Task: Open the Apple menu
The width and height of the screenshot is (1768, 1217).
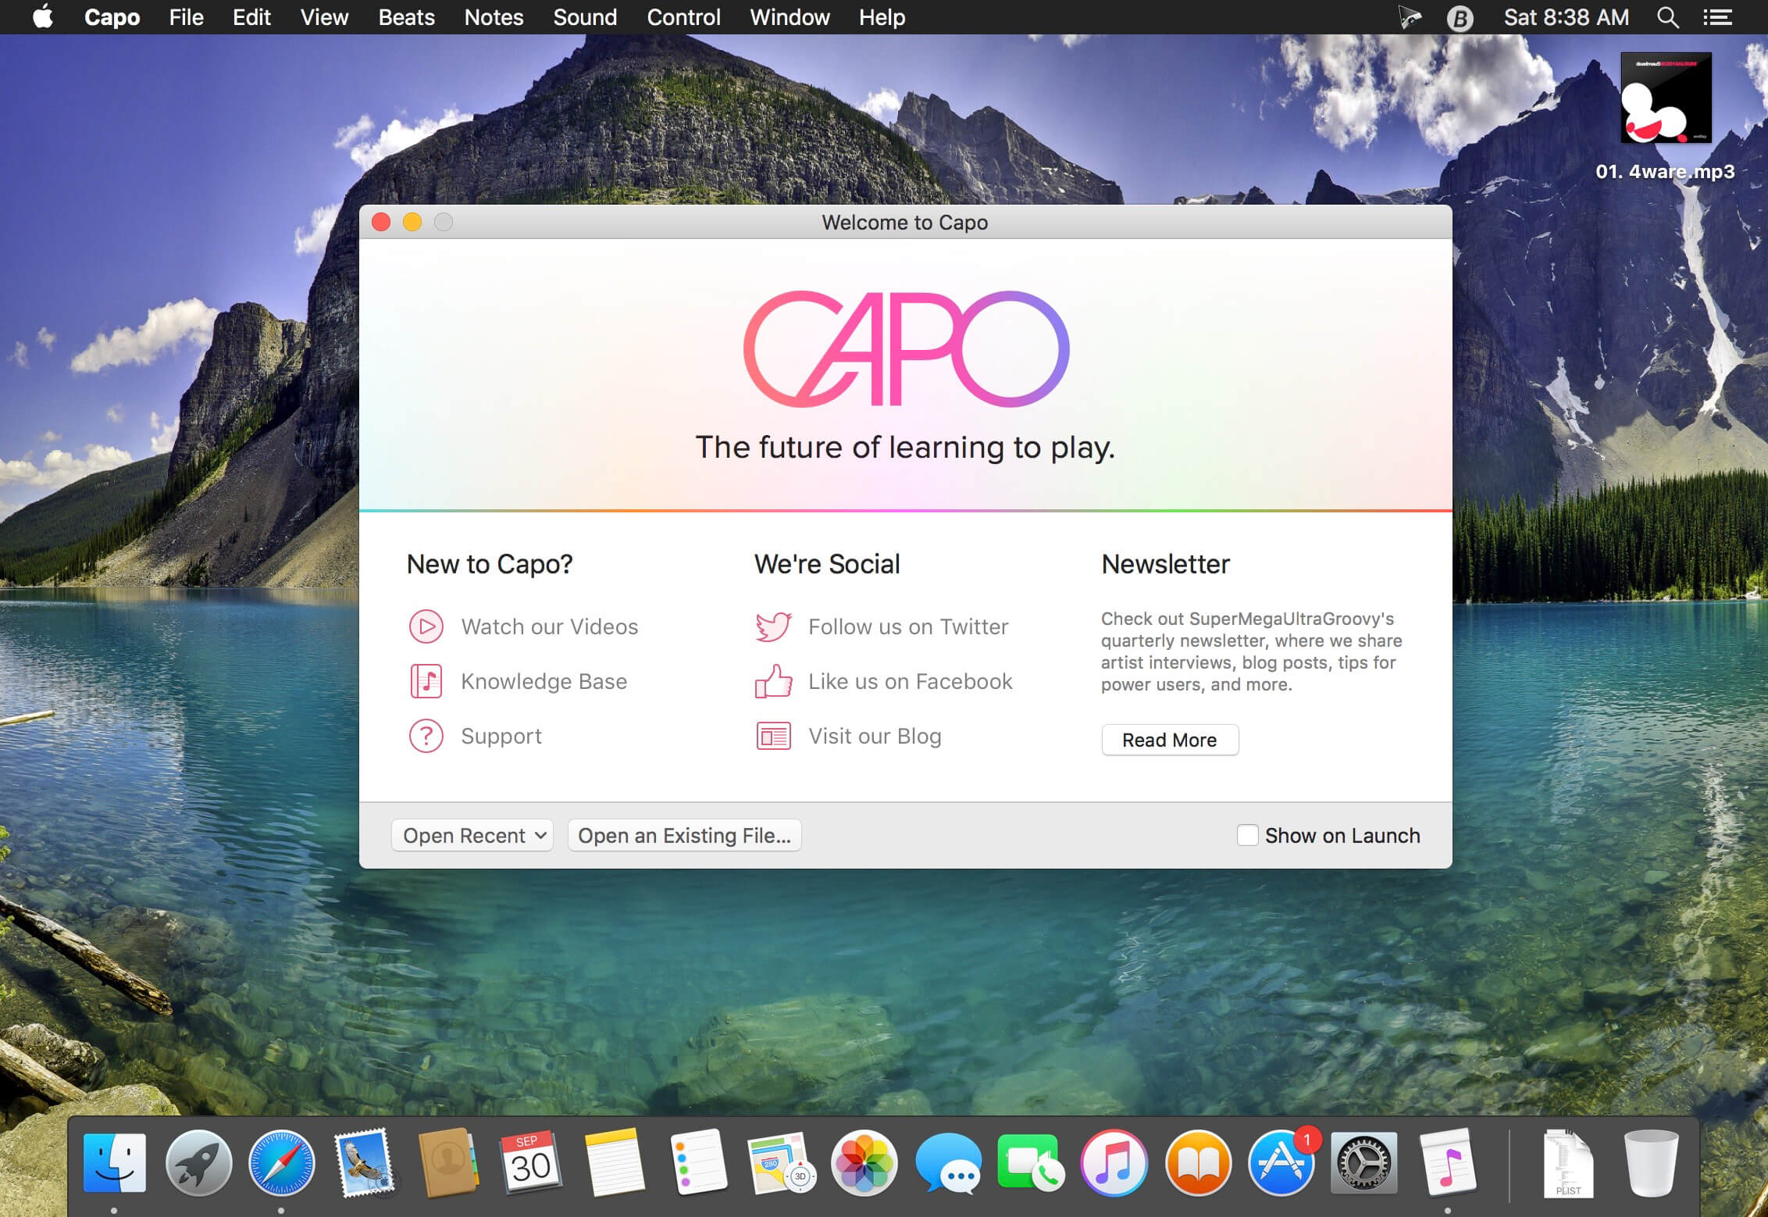Action: click(43, 17)
